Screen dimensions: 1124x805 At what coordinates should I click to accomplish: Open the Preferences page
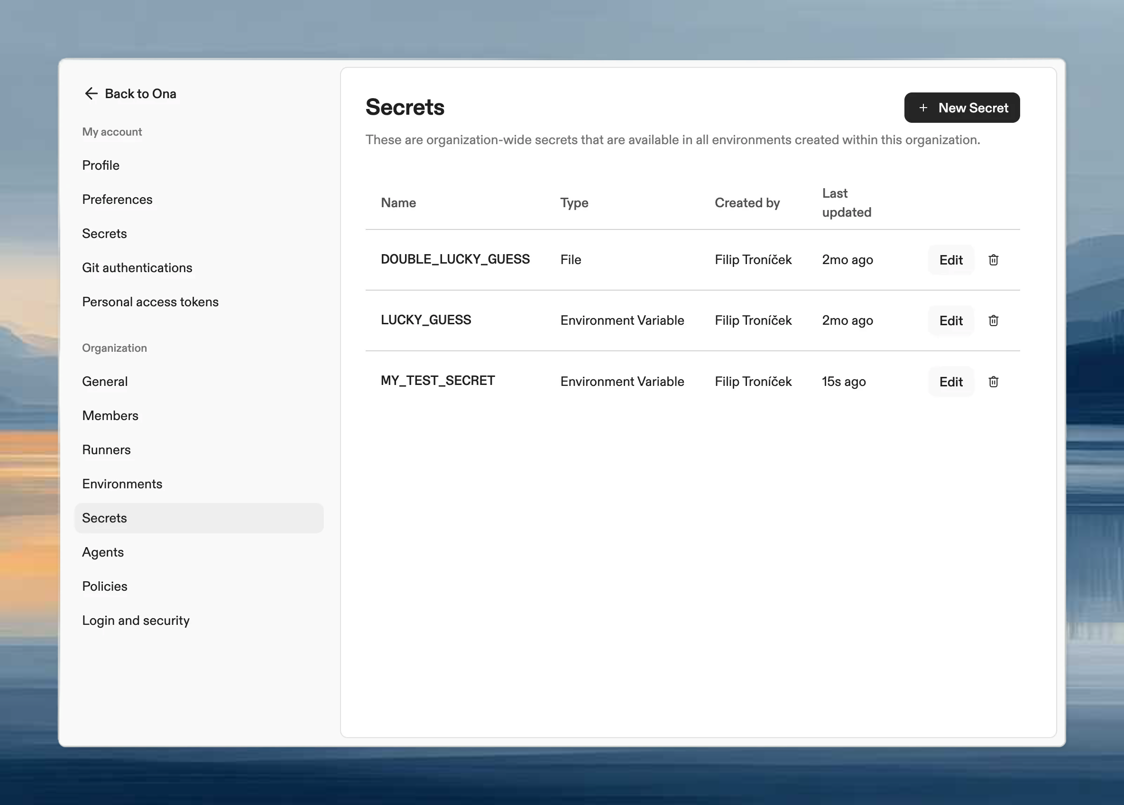117,199
